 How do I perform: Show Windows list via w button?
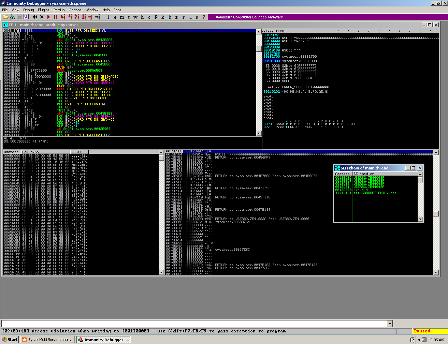tap(135, 17)
